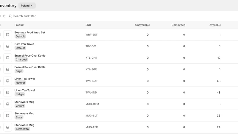Screen dimensions: 238x134
Task: Open the Beeswax Food Wrap Set product
Action: [x=30, y=32]
